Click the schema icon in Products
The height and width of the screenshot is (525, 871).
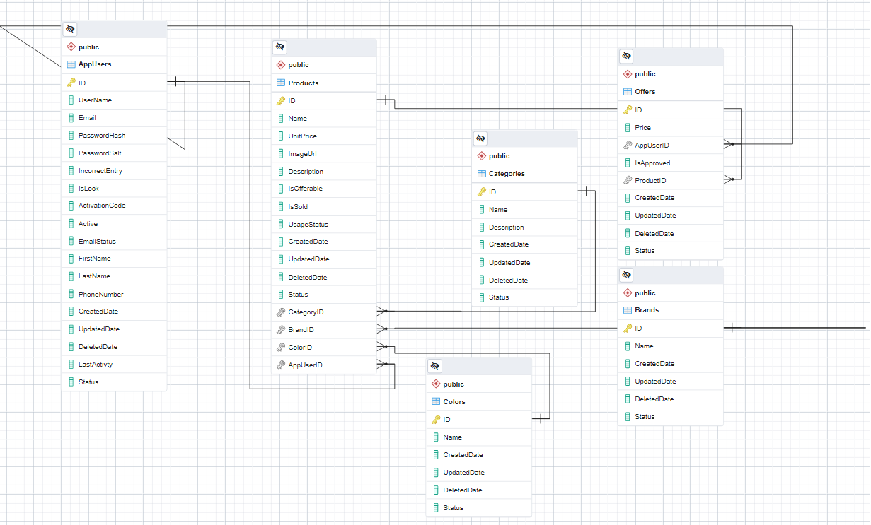tap(280, 65)
